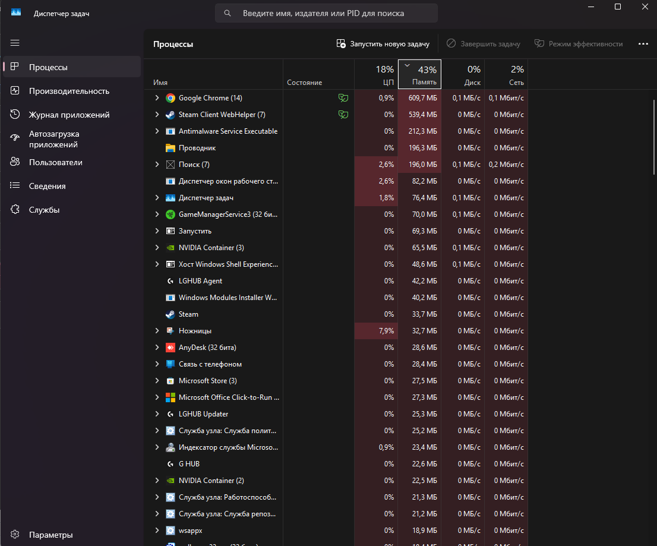Click the Диспетчер задач process icon
Image resolution: width=657 pixels, height=546 pixels.
pyautogui.click(x=170, y=198)
